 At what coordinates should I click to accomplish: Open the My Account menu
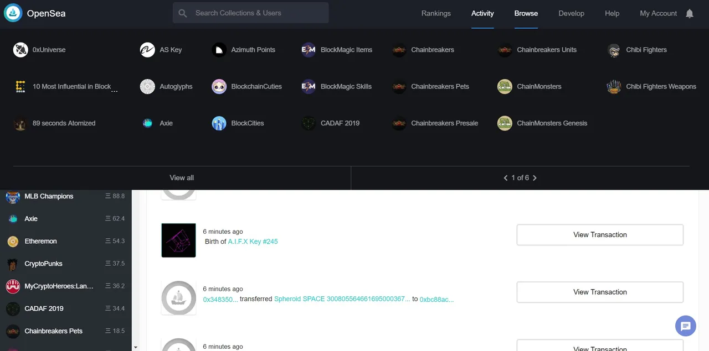pyautogui.click(x=658, y=13)
